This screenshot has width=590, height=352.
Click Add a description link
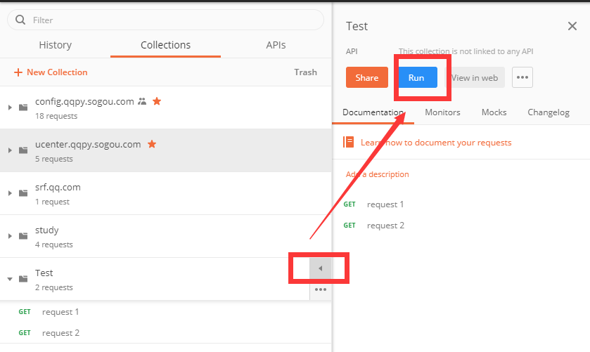coord(378,174)
